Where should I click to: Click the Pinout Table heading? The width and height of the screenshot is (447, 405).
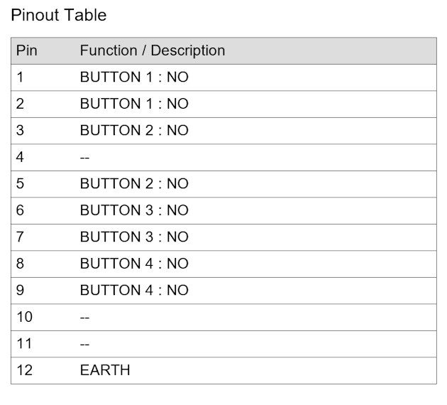coord(58,15)
